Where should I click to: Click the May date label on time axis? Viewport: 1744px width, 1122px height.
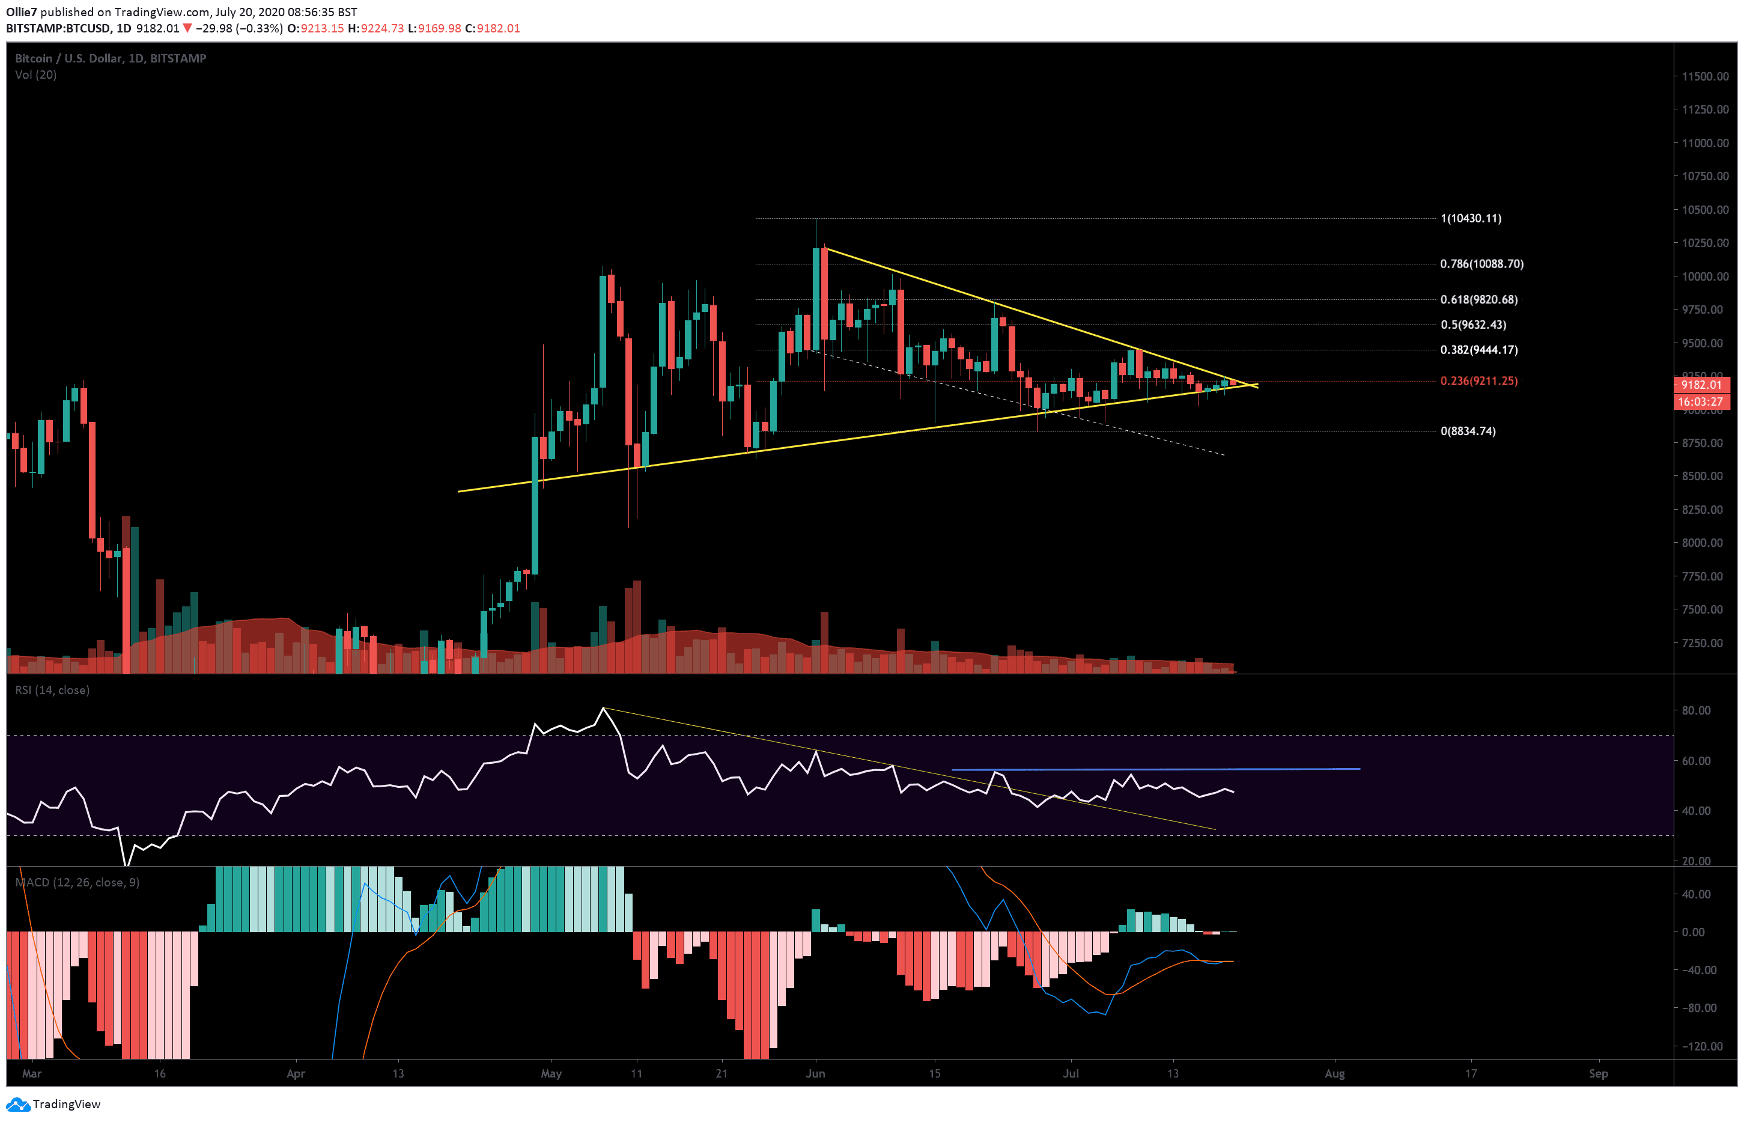click(551, 1073)
